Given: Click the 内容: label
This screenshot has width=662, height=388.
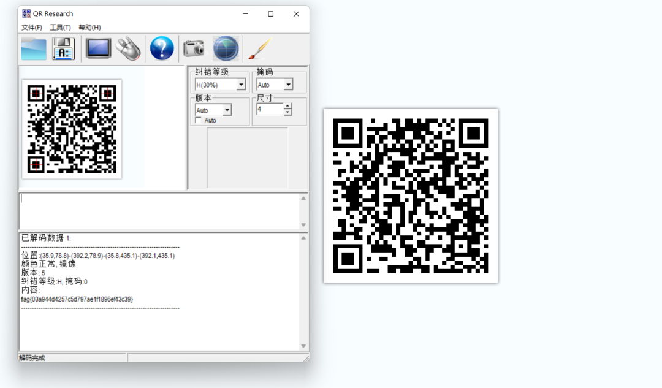Looking at the screenshot, I should pyautogui.click(x=31, y=290).
